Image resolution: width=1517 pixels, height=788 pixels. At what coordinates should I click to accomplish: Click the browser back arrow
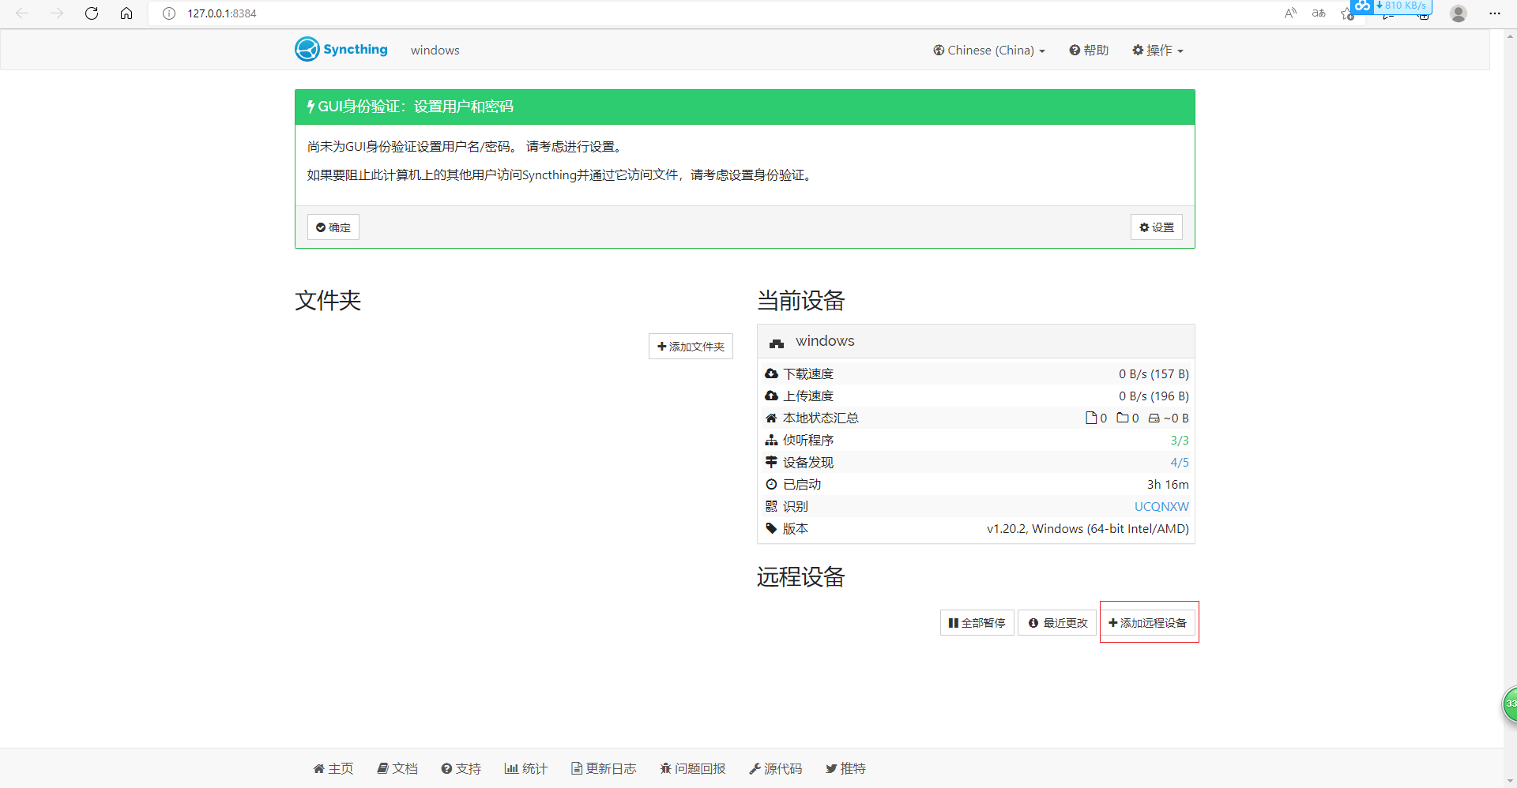tap(22, 13)
